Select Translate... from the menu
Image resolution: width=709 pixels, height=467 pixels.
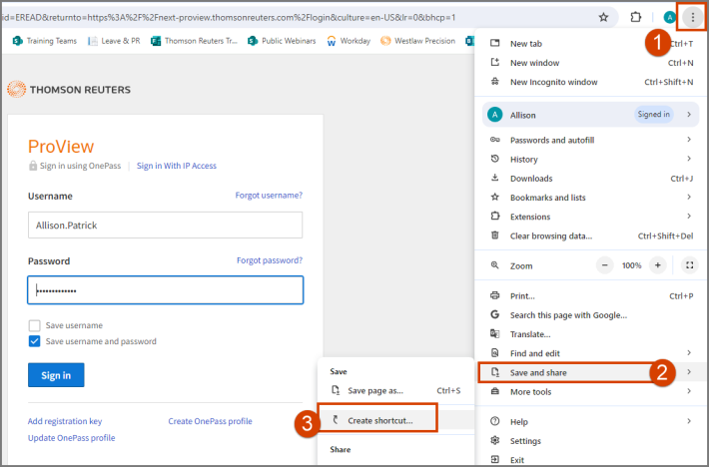(x=591, y=334)
